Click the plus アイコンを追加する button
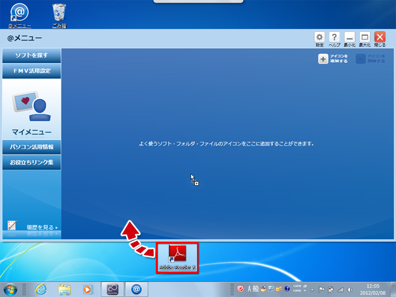Viewport: 396px width, 297px height. 333,59
